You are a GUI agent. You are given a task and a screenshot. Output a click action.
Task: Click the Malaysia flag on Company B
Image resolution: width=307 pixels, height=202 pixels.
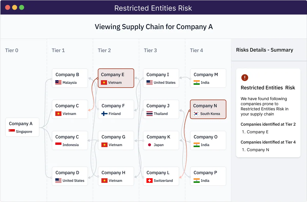58,82
